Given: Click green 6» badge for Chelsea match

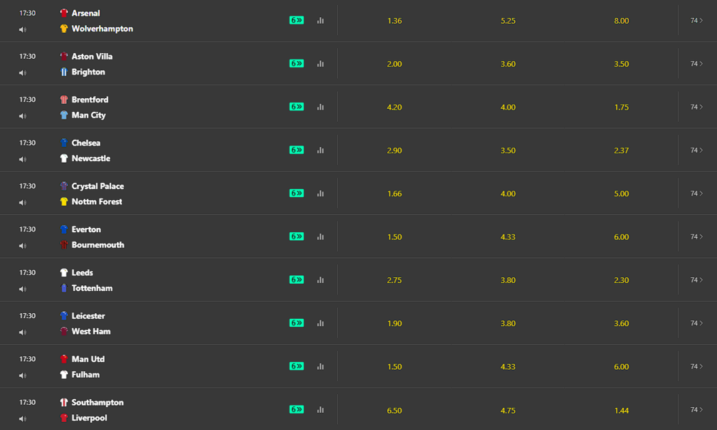Looking at the screenshot, I should 296,150.
